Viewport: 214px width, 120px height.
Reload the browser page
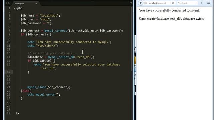(173, 3)
